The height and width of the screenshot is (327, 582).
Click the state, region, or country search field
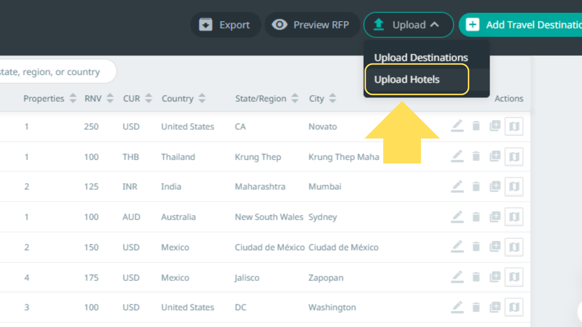click(x=55, y=72)
